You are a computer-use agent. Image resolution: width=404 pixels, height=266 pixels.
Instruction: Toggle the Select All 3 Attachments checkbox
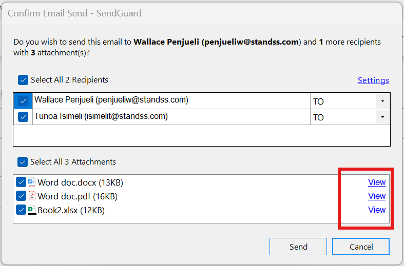23,162
